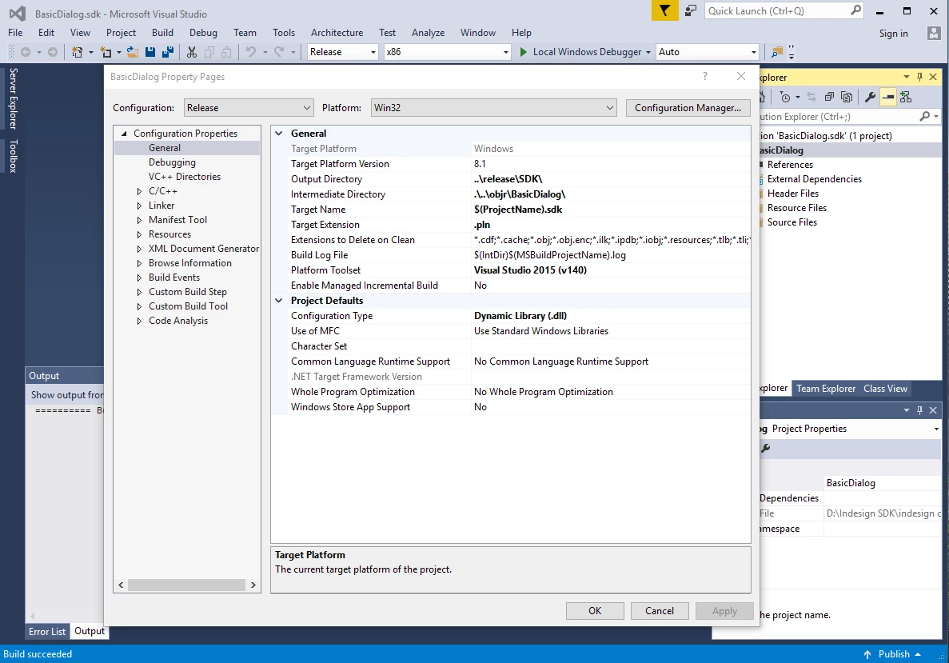Click the Cancel button
This screenshot has height=663, width=949.
tap(659, 611)
